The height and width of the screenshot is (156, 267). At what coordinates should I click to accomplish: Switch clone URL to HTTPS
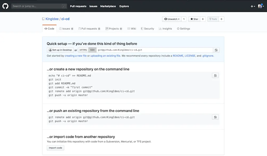point(83,50)
